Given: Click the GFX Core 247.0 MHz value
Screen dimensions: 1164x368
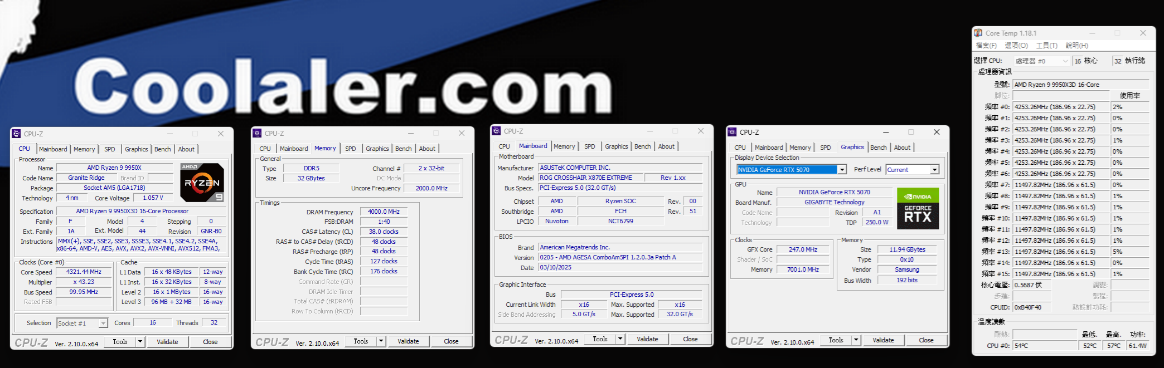Looking at the screenshot, I should tap(803, 249).
